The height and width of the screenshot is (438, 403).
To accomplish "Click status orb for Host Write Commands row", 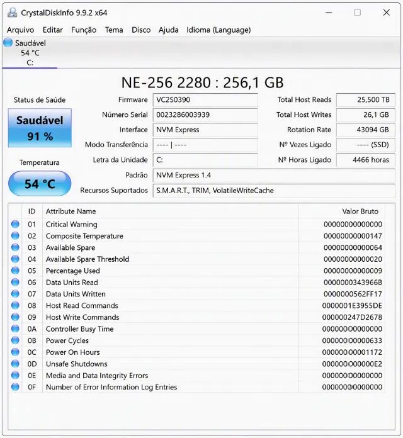I will click(15, 317).
